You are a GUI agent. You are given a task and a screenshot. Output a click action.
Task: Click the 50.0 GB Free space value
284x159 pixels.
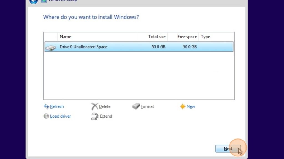(190, 47)
